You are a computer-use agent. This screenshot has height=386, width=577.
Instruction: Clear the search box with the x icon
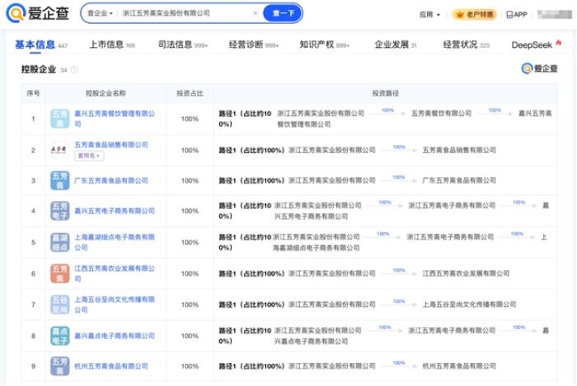pos(256,13)
